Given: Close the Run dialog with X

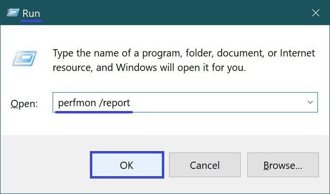Looking at the screenshot, I should click(x=316, y=13).
